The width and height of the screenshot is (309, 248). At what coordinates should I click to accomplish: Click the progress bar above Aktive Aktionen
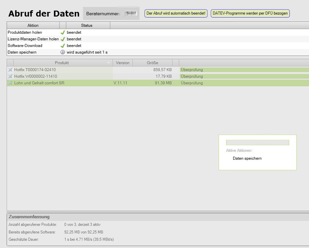point(257,143)
